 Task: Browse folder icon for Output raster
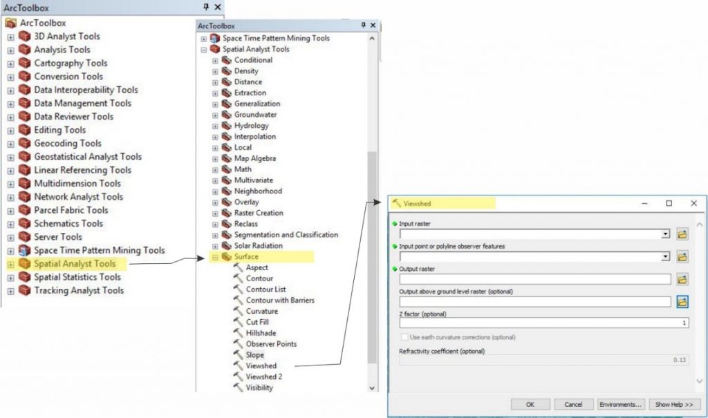point(682,279)
